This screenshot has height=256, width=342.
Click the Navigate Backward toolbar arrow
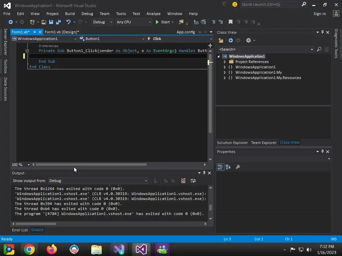pyautogui.click(x=10, y=22)
